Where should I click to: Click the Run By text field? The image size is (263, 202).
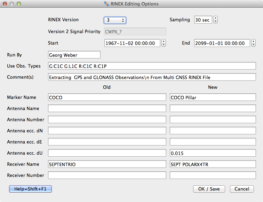[x=74, y=55]
